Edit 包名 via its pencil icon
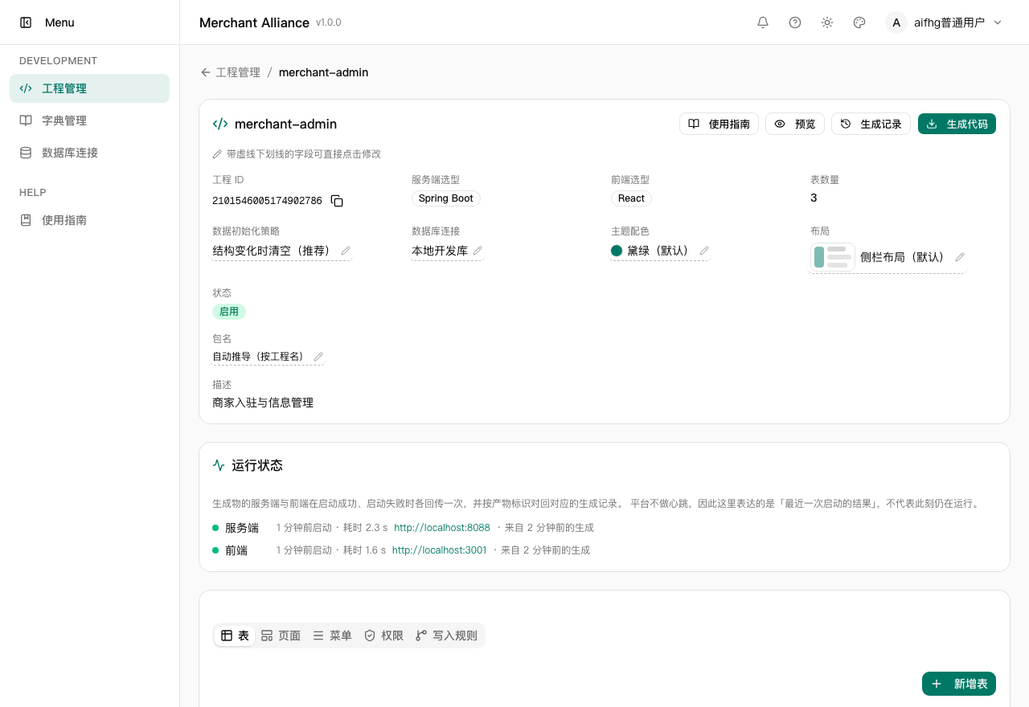 pyautogui.click(x=318, y=357)
